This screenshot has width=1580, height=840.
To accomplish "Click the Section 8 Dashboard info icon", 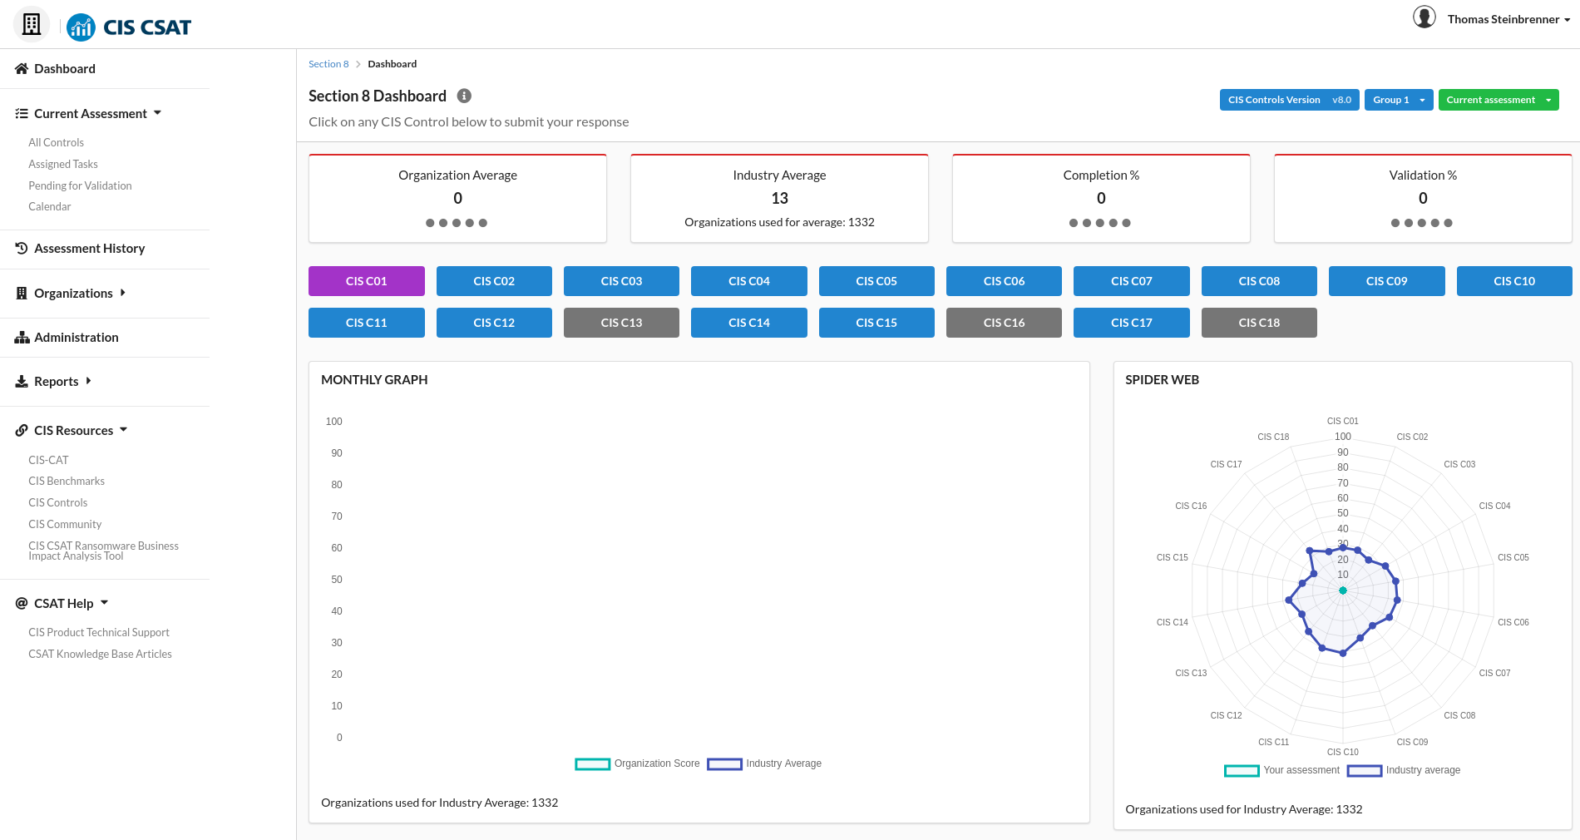I will pyautogui.click(x=465, y=96).
